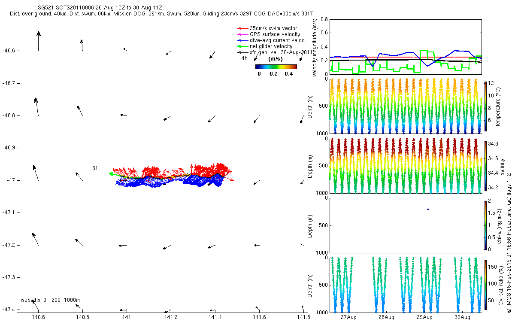Click the '34.2' salinity colorbar tick
The image size is (515, 322).
click(x=493, y=188)
